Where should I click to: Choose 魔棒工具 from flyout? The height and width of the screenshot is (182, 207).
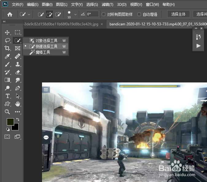(46, 52)
